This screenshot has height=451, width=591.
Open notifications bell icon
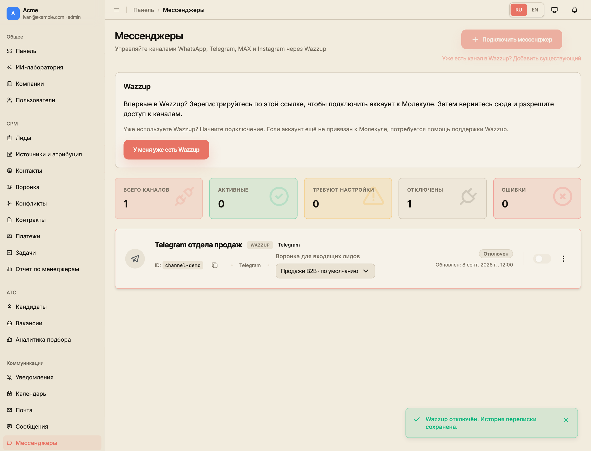pyautogui.click(x=575, y=10)
